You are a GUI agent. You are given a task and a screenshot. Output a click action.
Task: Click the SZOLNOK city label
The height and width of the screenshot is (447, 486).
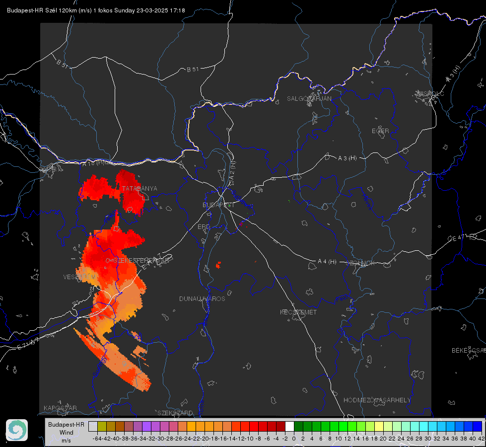click(360, 263)
